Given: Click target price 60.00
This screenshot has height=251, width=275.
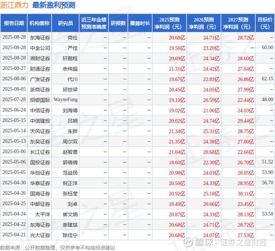Looking at the screenshot, I should [267, 47].
